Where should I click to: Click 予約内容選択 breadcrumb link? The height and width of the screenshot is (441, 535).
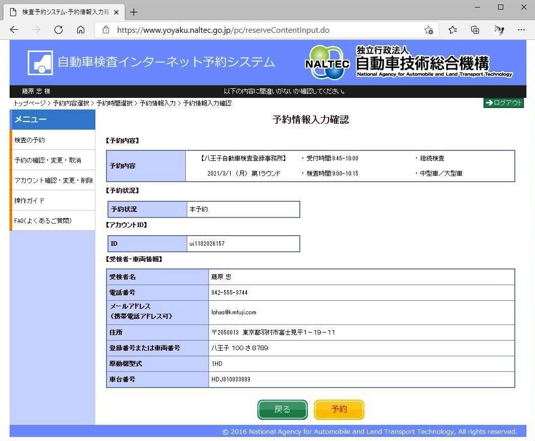[x=71, y=103]
